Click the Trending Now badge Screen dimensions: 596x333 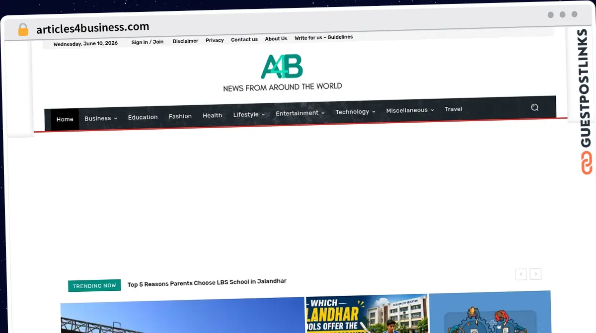(x=94, y=286)
